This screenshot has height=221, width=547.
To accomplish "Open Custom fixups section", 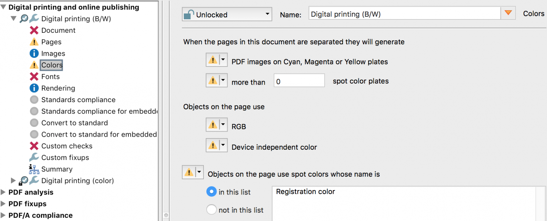I will [x=65, y=157].
